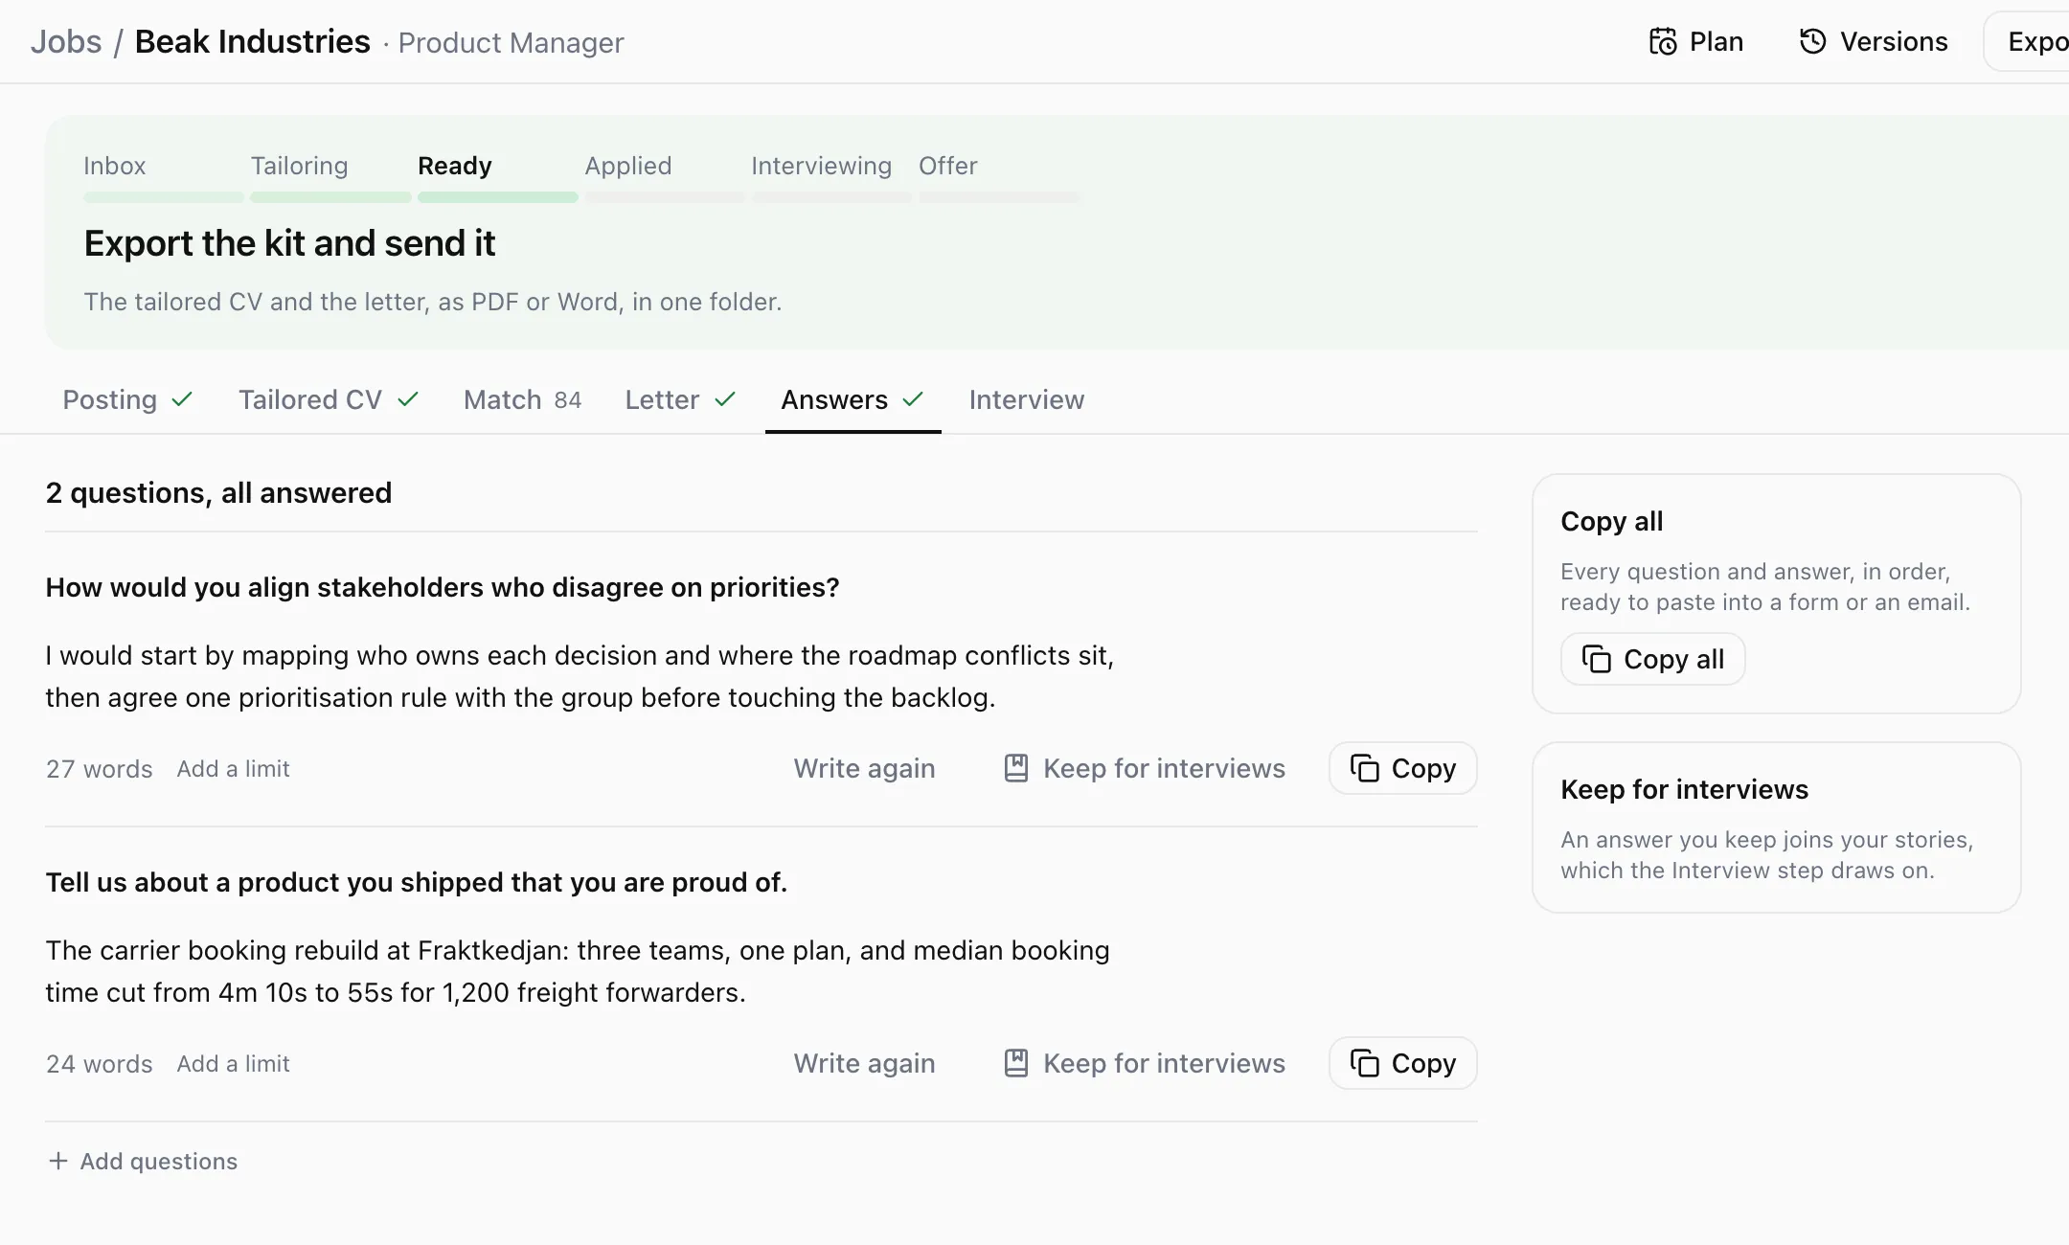Click the '24 words' count
The height and width of the screenshot is (1245, 2069).
click(x=100, y=1064)
